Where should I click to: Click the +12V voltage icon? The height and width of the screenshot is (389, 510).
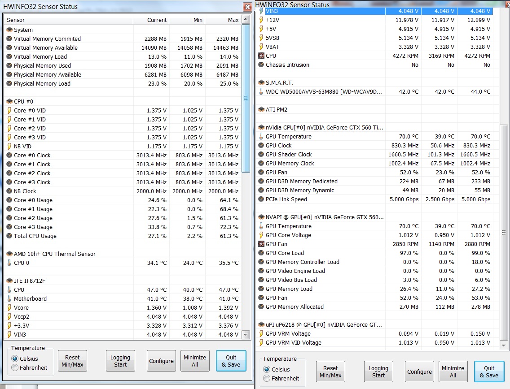click(261, 20)
